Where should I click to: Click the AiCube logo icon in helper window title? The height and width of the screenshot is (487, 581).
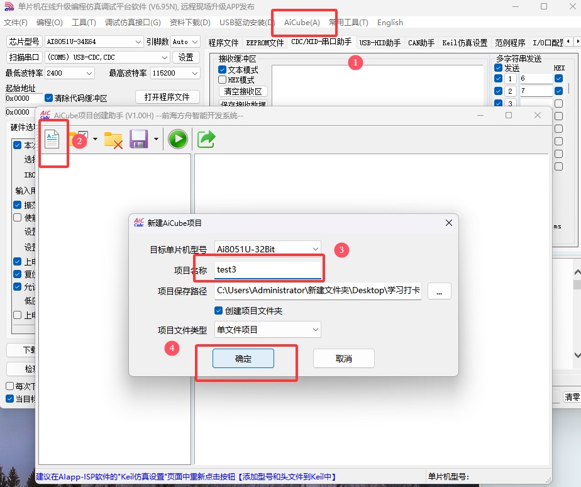tap(45, 115)
